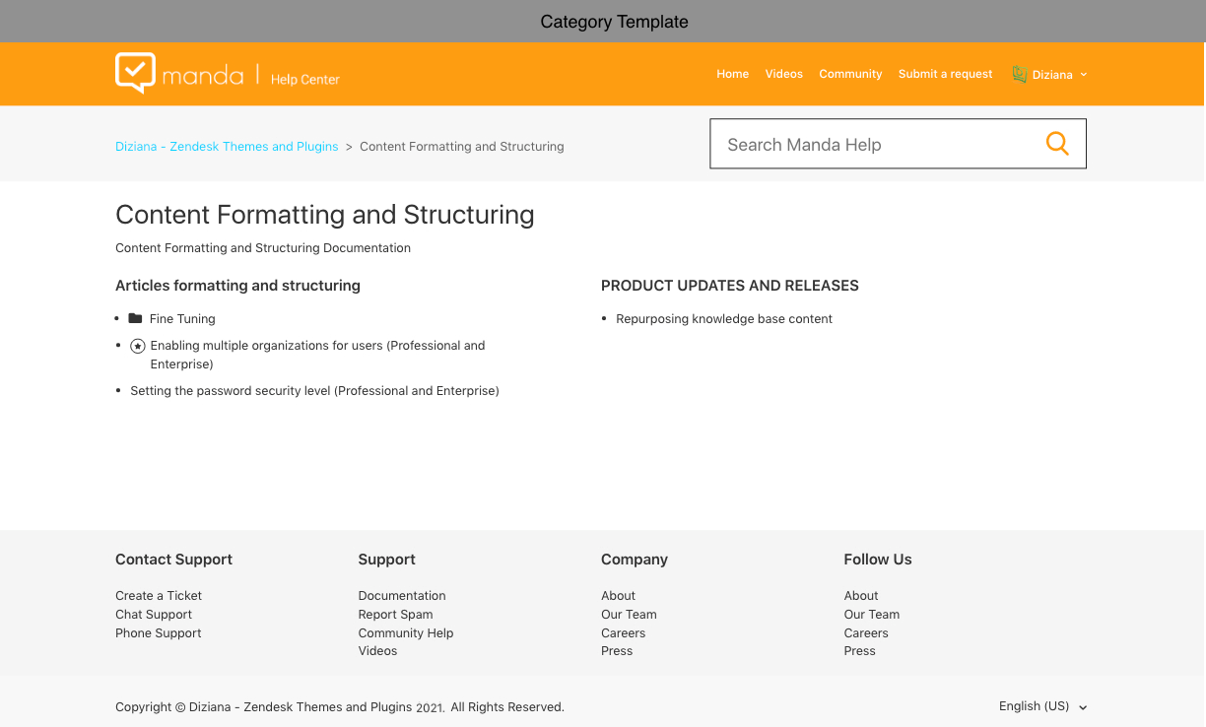The height and width of the screenshot is (727, 1206).
Task: Click the Category Template title bar text
Action: tap(615, 22)
